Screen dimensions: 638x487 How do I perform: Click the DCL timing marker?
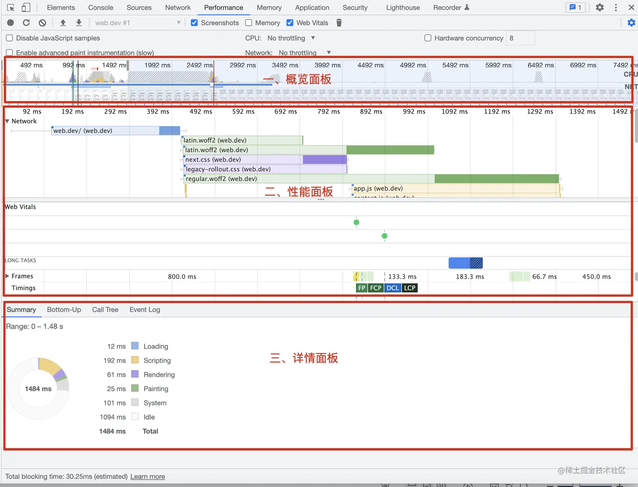tap(392, 288)
